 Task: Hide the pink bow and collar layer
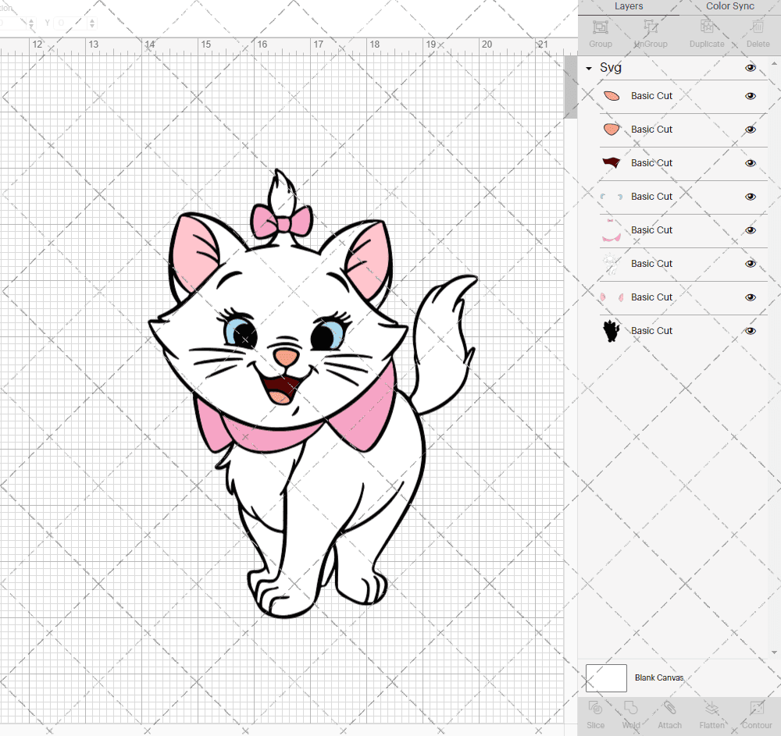tap(750, 230)
